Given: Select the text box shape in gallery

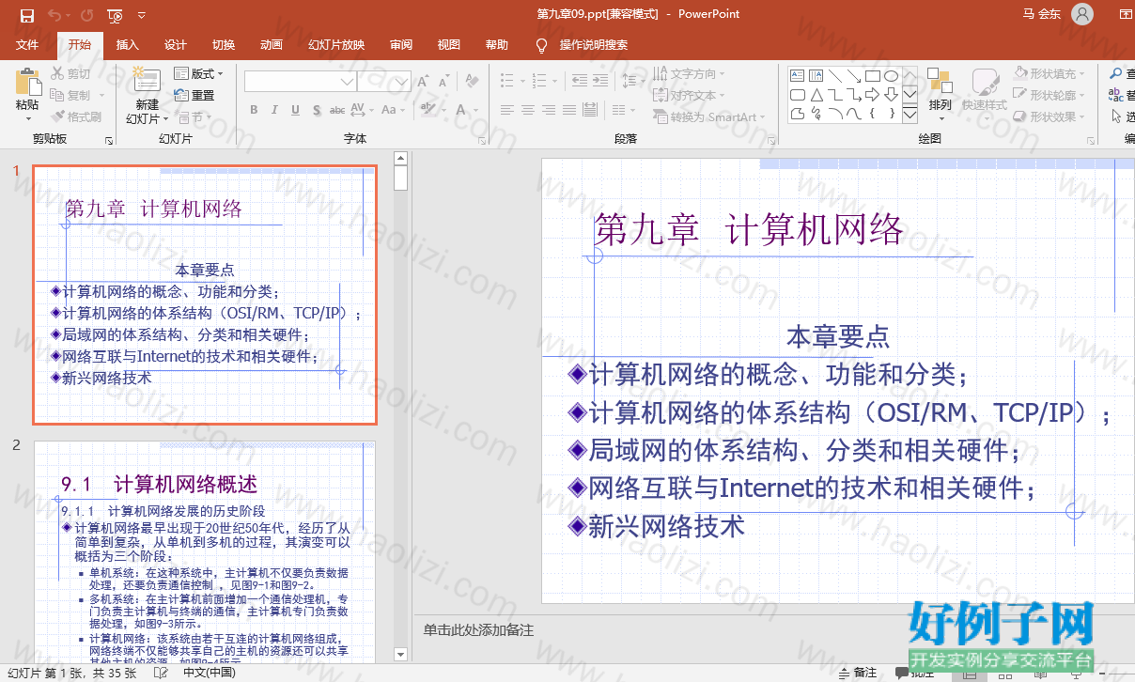Looking at the screenshot, I should pos(797,76).
